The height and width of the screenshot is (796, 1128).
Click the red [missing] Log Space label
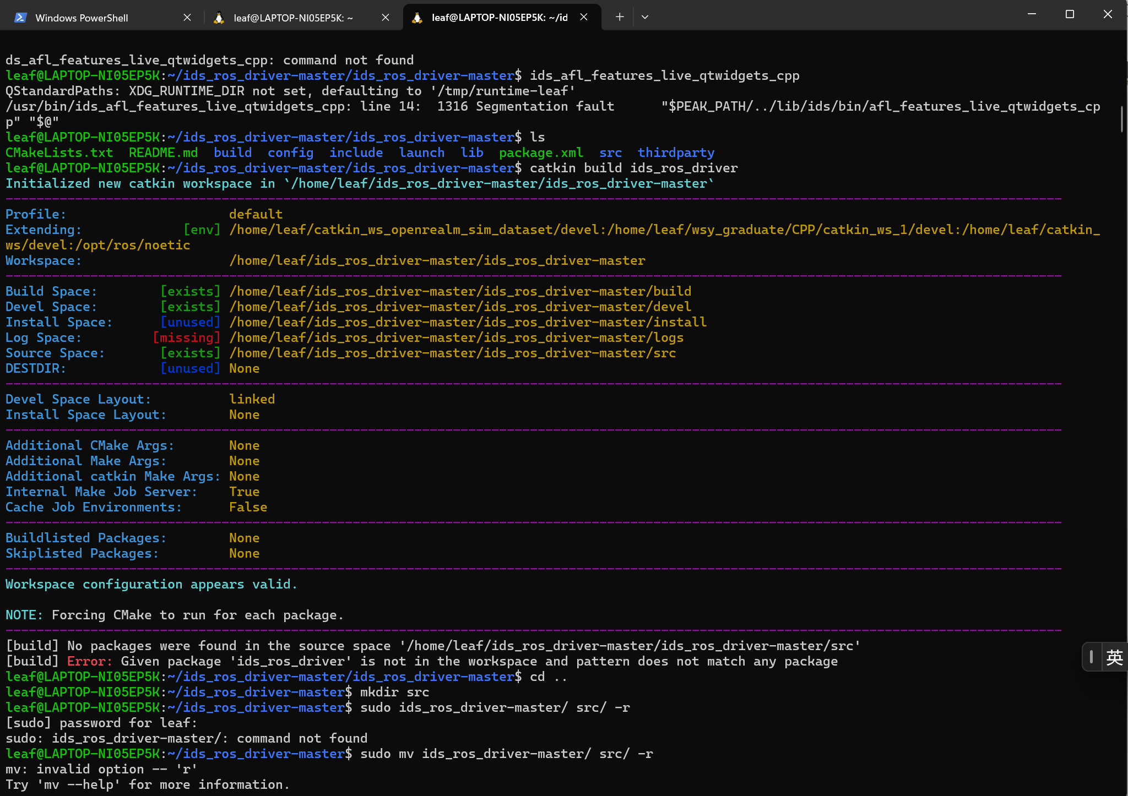click(x=186, y=337)
